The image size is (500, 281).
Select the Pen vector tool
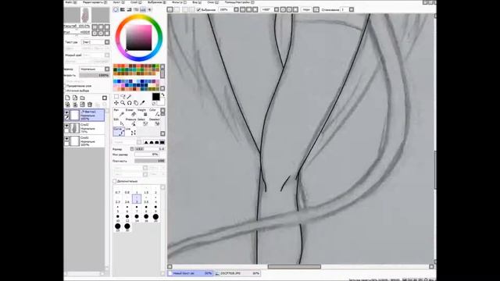tap(118, 112)
